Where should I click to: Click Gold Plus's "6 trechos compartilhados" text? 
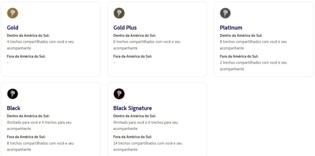[147, 42]
